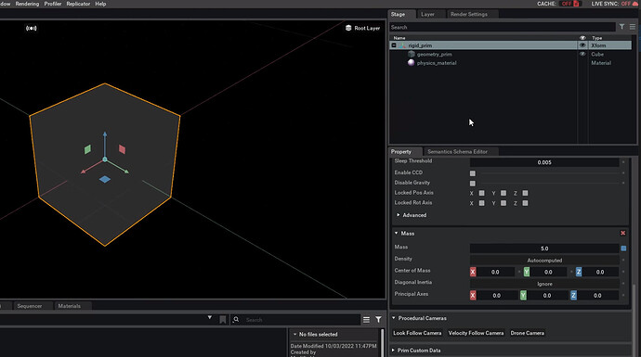The image size is (641, 357).
Task: Click the Density Autocomputed field
Action: tap(544, 260)
